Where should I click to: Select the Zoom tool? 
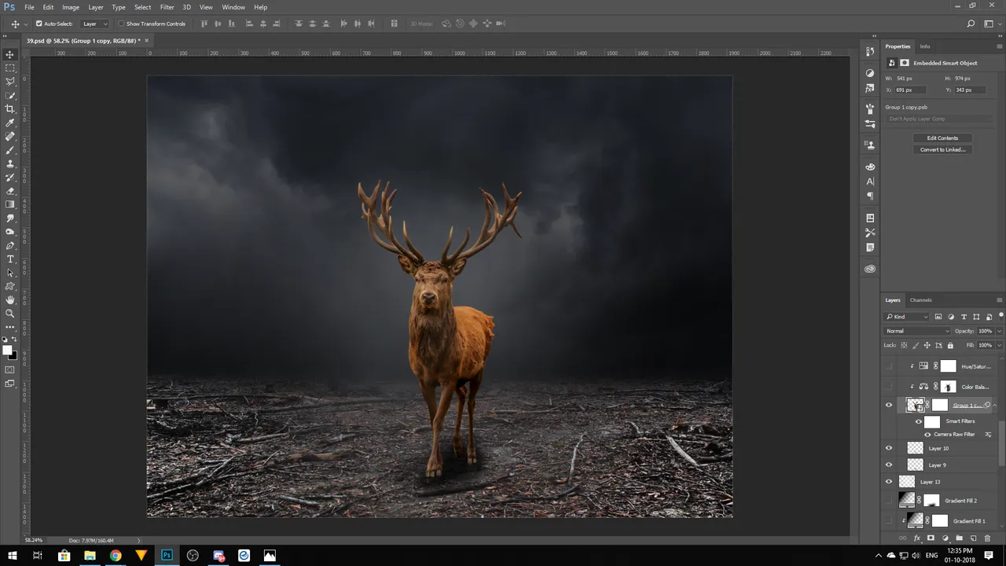[10, 313]
